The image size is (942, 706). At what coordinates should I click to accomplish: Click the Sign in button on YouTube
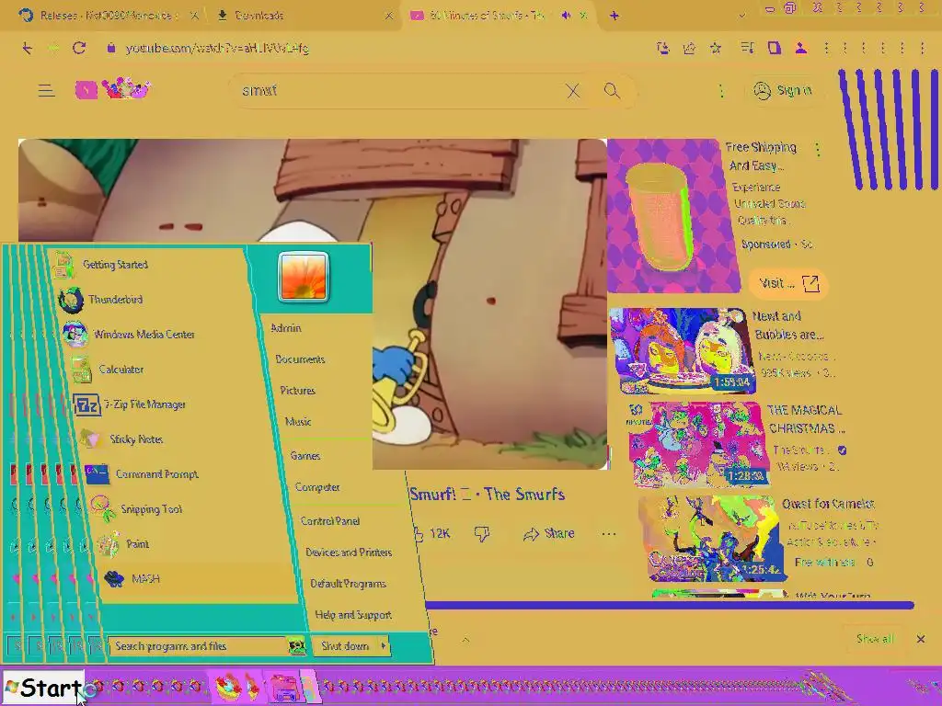[x=783, y=91]
